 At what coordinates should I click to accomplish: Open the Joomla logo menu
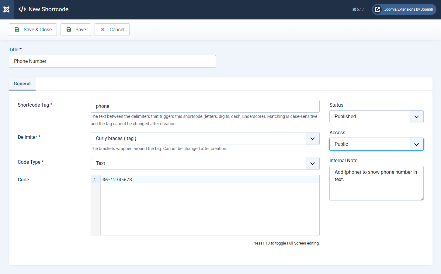[x=7, y=9]
